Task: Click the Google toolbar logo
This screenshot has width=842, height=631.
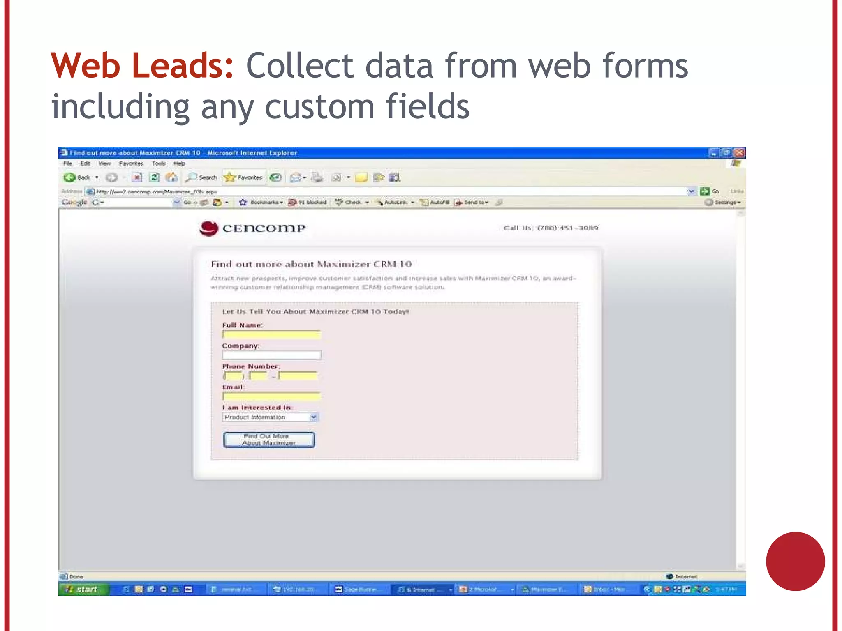Action: click(x=74, y=202)
